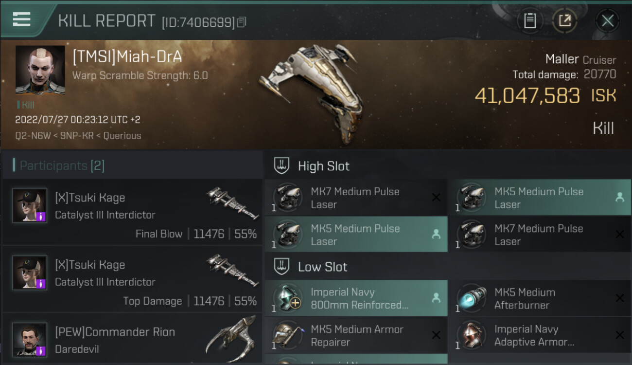Viewport: 632px width, 365px height.
Task: Copy the kill report ID
Action: [242, 22]
